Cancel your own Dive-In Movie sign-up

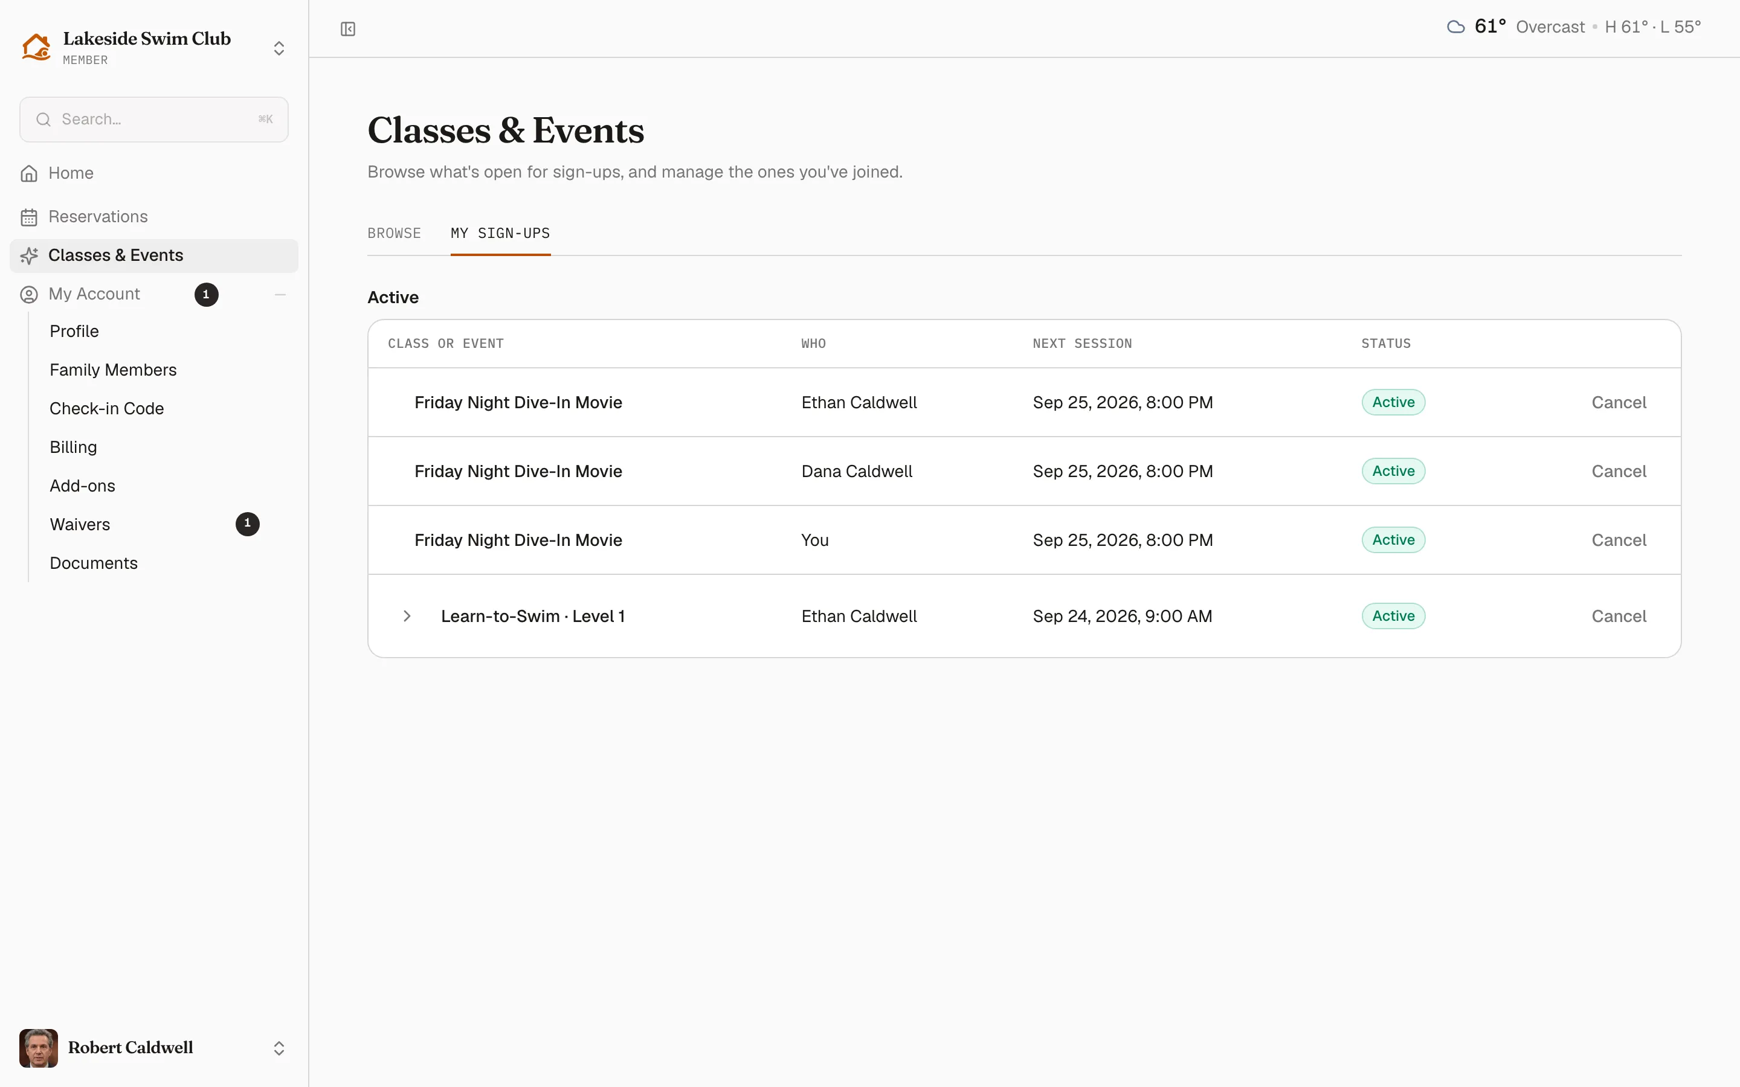(x=1619, y=540)
